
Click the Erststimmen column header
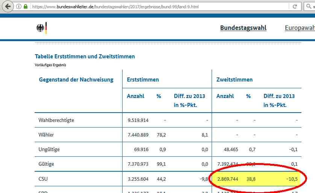[143, 80]
